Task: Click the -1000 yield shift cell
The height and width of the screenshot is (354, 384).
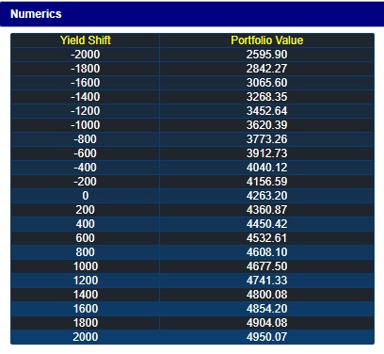Action: pos(86,125)
